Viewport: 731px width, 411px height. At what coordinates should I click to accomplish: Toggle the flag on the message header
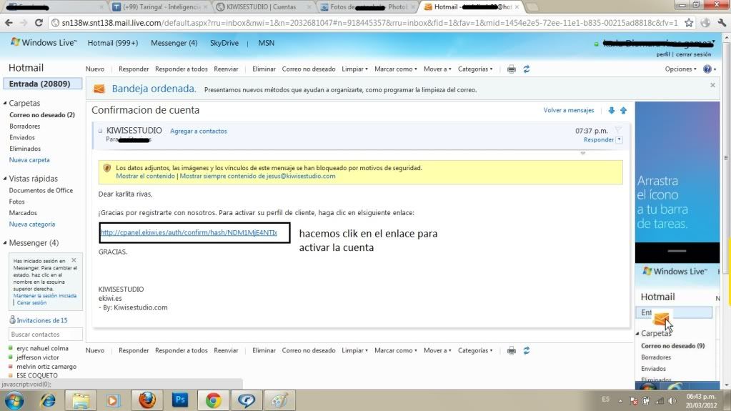coord(618,129)
